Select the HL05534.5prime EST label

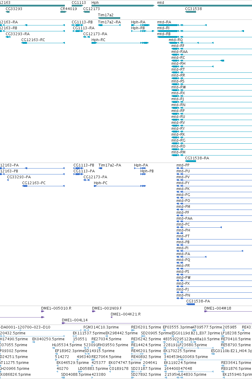(67, 345)
